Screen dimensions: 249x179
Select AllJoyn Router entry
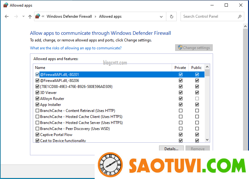click(x=52, y=99)
